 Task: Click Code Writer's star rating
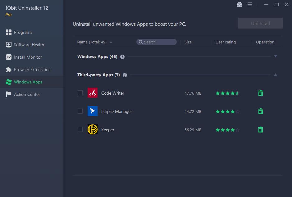pyautogui.click(x=227, y=93)
